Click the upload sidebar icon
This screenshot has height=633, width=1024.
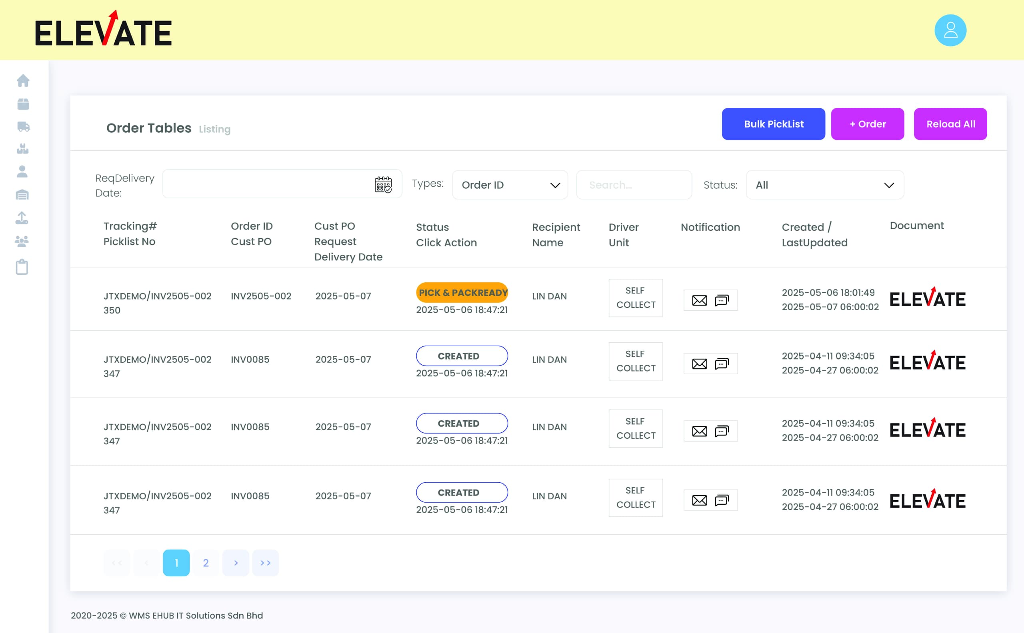[x=22, y=218]
